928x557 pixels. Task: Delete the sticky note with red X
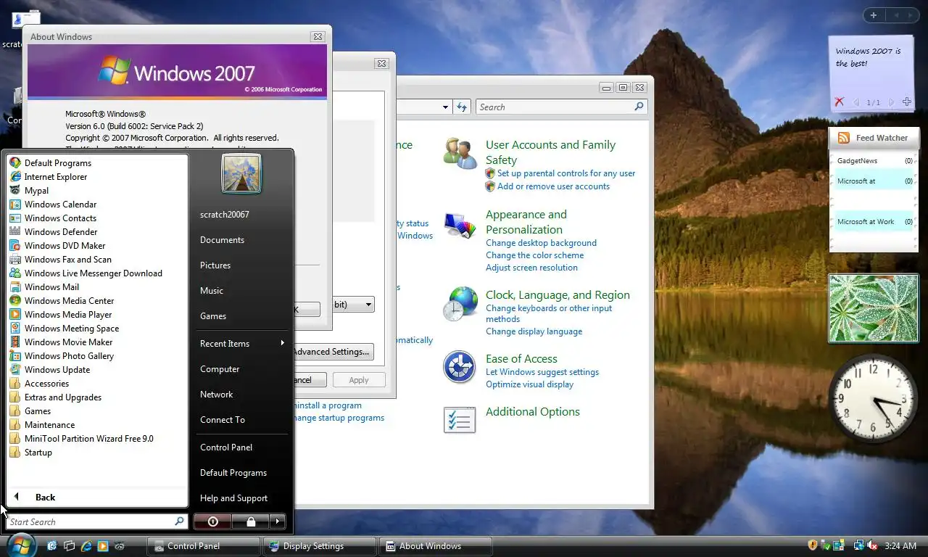pos(840,102)
